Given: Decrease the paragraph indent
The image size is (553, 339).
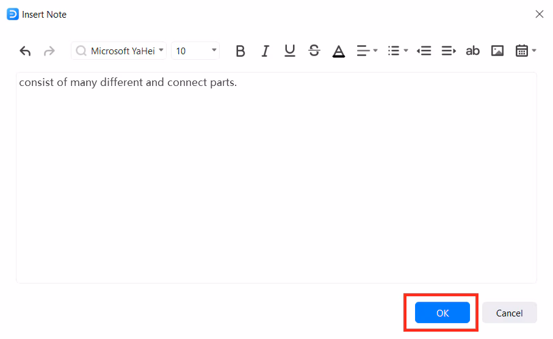Looking at the screenshot, I should 424,51.
